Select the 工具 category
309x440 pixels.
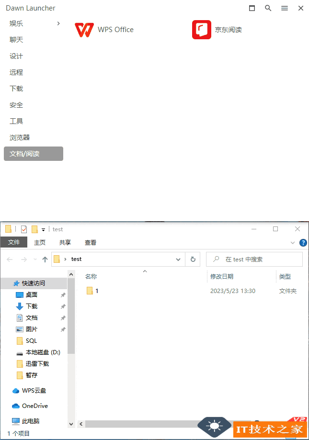[x=16, y=121]
